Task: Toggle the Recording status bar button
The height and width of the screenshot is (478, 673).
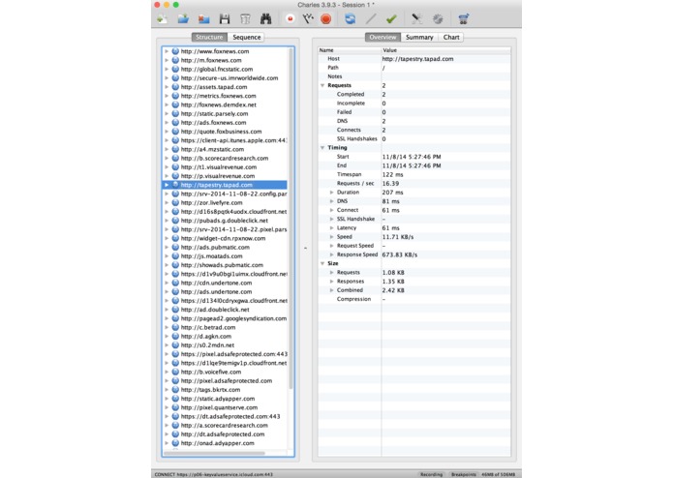Action: (x=431, y=474)
